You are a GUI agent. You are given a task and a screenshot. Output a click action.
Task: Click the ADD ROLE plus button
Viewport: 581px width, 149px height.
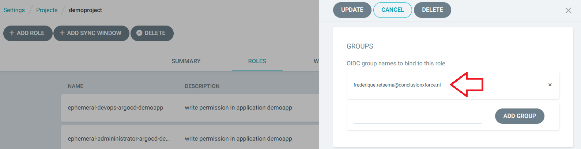(x=28, y=33)
